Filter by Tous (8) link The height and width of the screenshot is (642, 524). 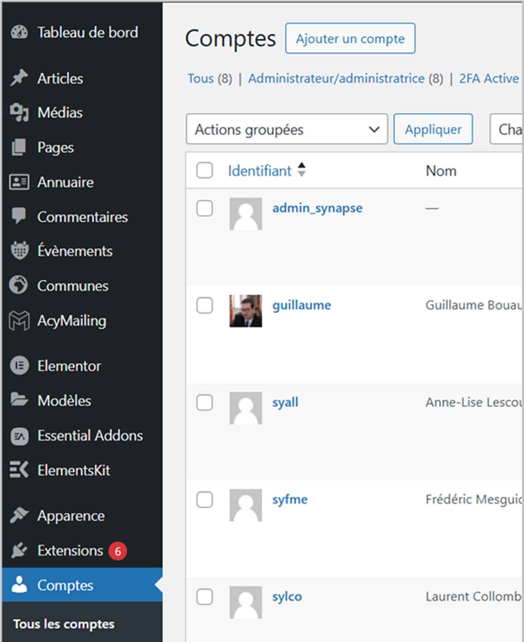(210, 78)
